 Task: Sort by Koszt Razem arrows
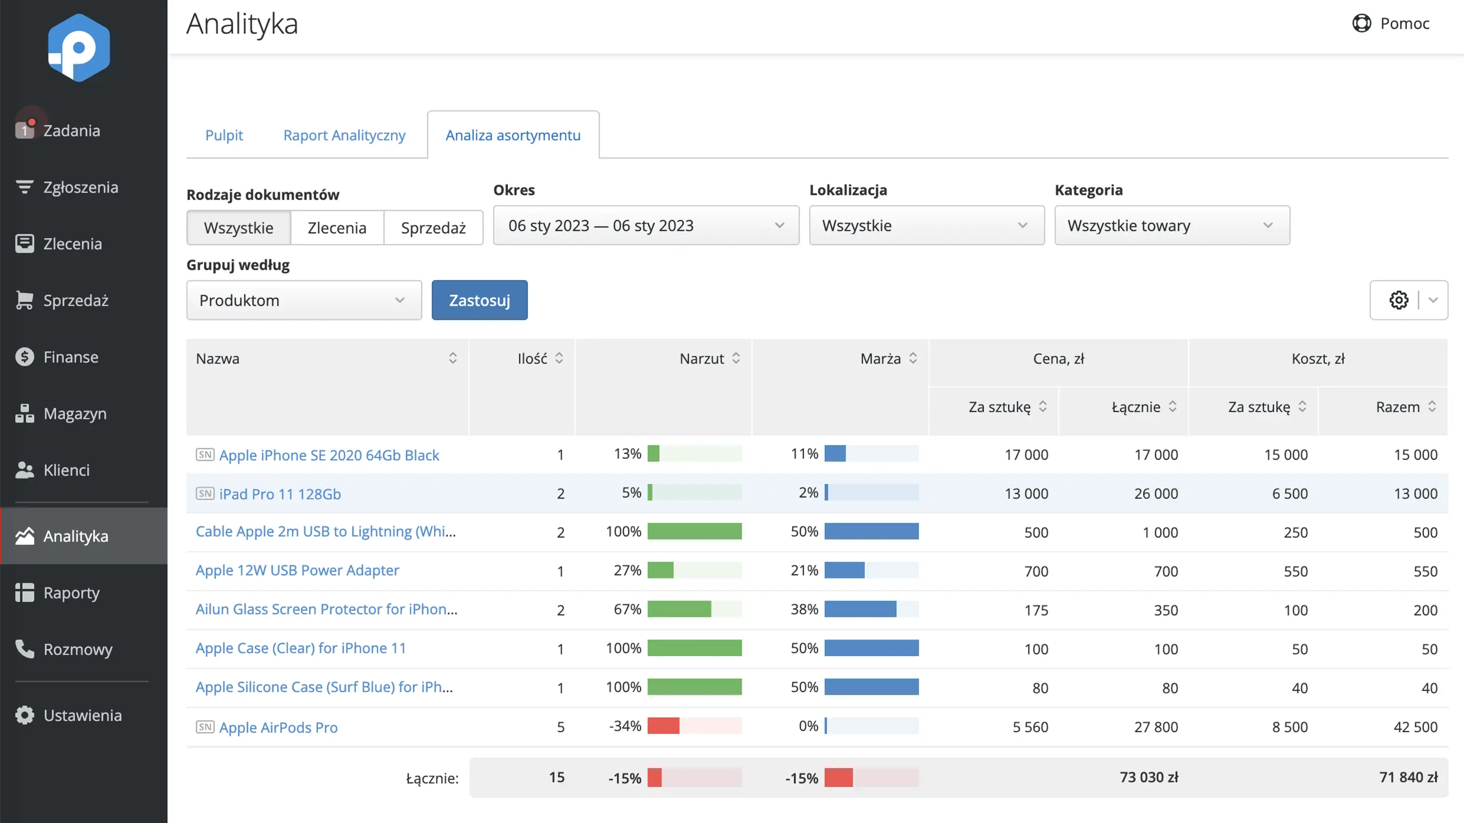(1433, 406)
